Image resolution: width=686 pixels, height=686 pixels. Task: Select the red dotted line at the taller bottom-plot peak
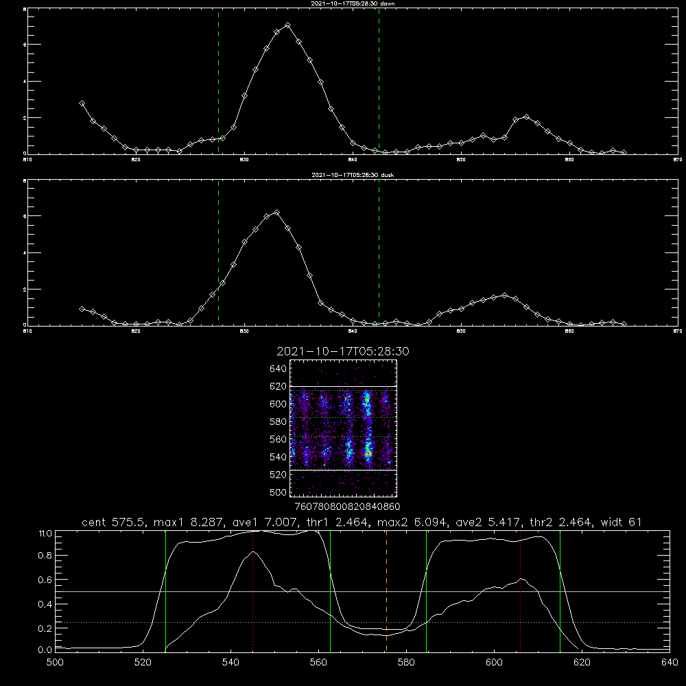(253, 591)
